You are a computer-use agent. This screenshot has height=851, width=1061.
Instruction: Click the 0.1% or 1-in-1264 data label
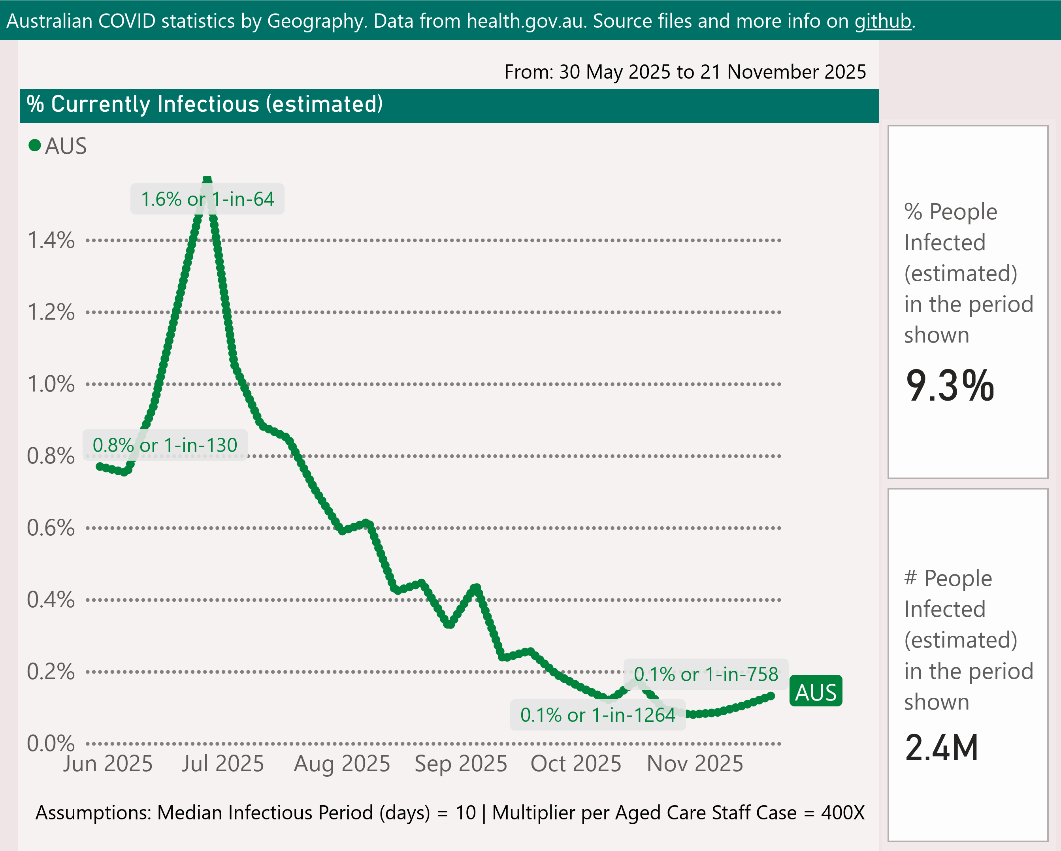point(597,715)
